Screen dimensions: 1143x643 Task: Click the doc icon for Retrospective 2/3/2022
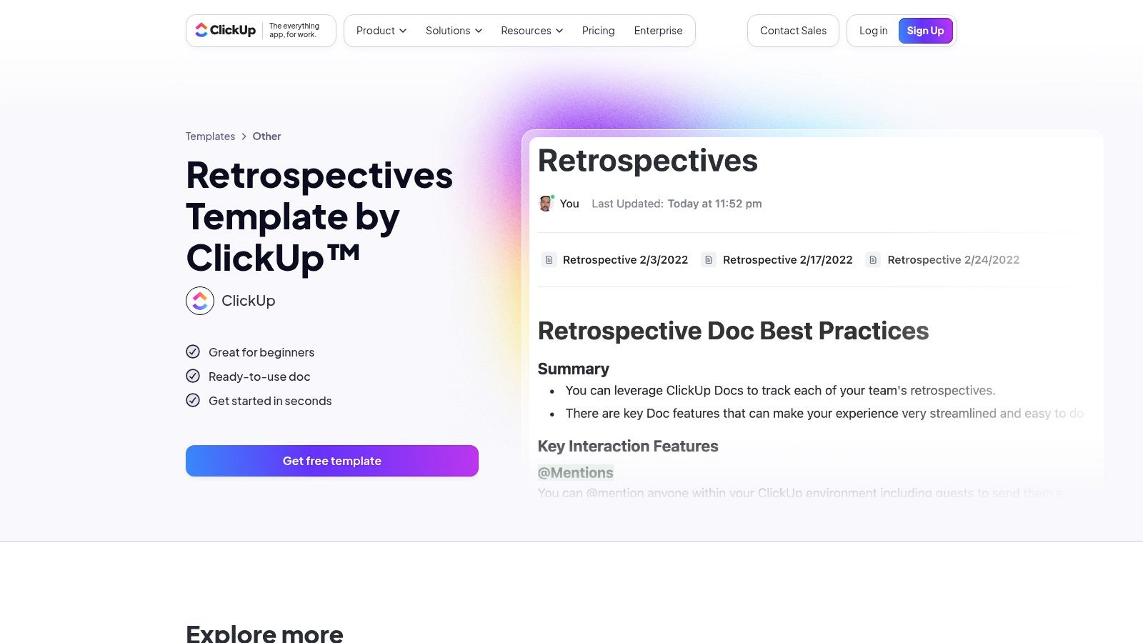click(x=549, y=260)
